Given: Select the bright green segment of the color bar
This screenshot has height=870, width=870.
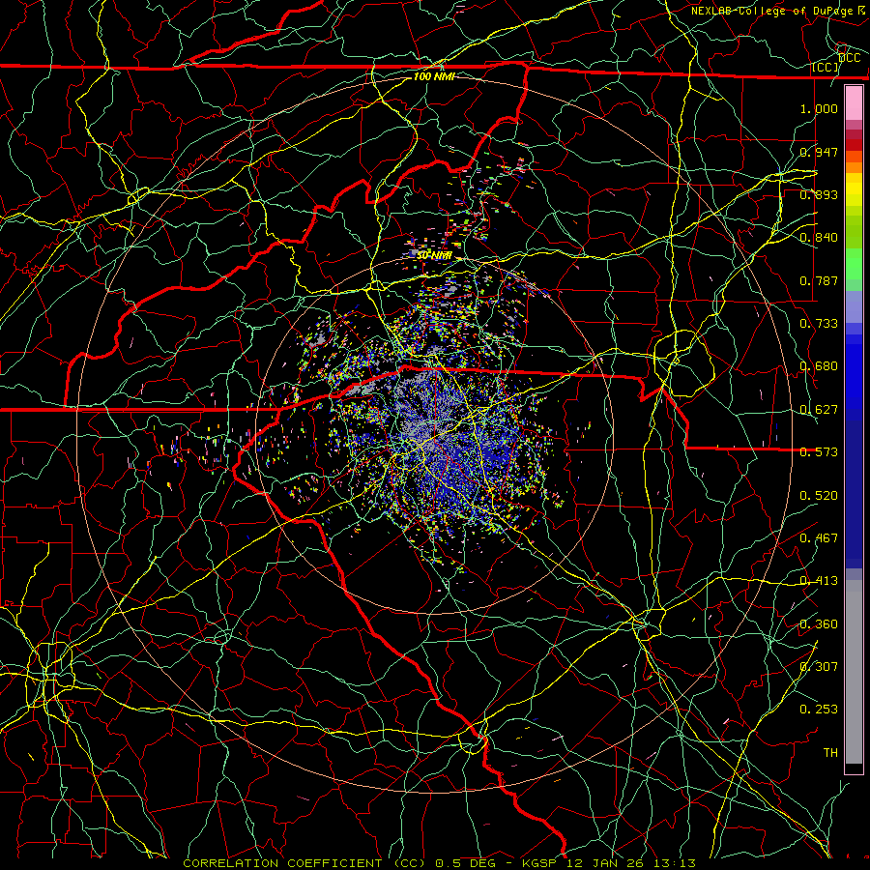Looking at the screenshot, I should pos(854,265).
